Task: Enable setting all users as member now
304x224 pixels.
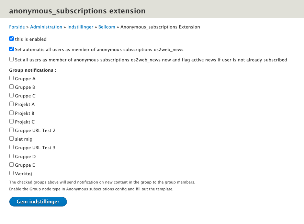Action: tap(11, 59)
